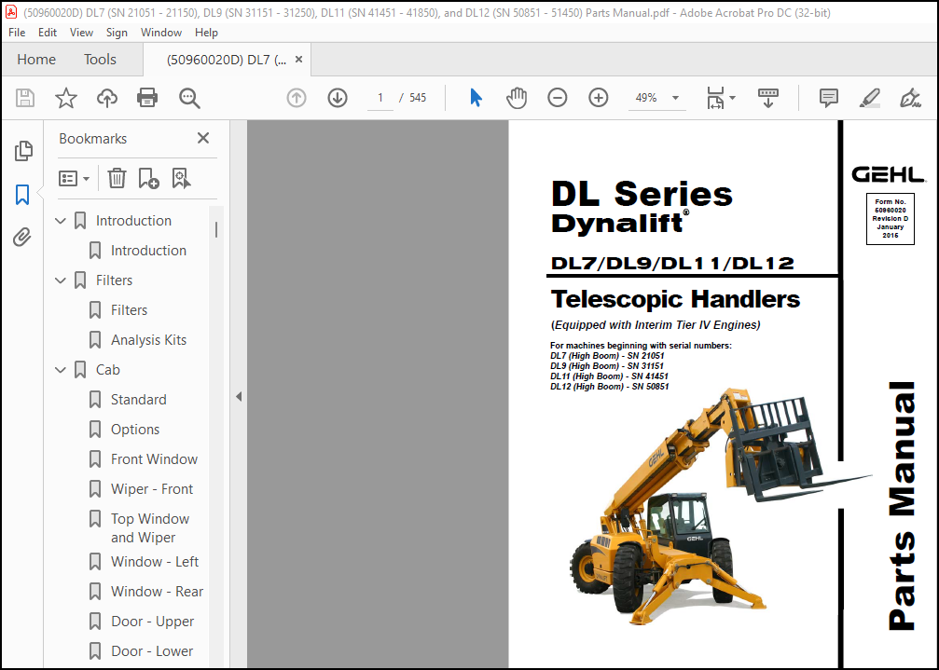The width and height of the screenshot is (939, 670).
Task: Open the File menu
Action: tap(17, 33)
